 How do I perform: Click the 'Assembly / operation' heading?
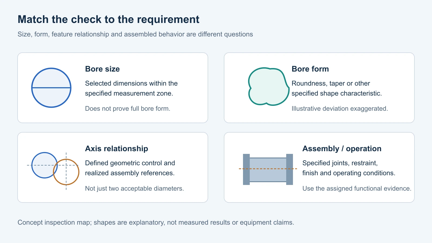[342, 148]
